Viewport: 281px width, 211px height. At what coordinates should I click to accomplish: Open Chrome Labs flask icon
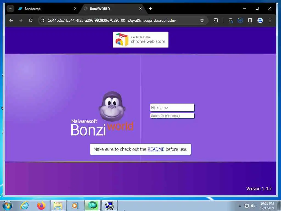point(231,20)
